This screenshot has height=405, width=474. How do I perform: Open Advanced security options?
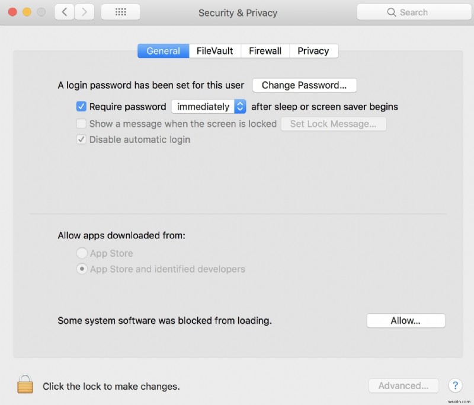point(403,385)
